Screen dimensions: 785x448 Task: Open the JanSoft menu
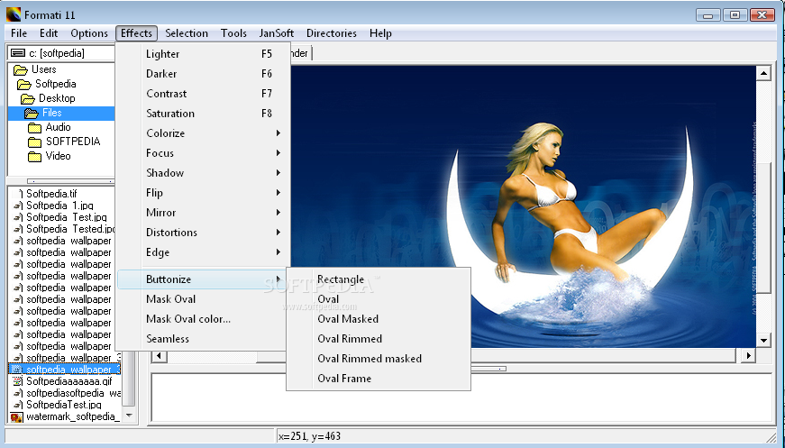tap(277, 33)
